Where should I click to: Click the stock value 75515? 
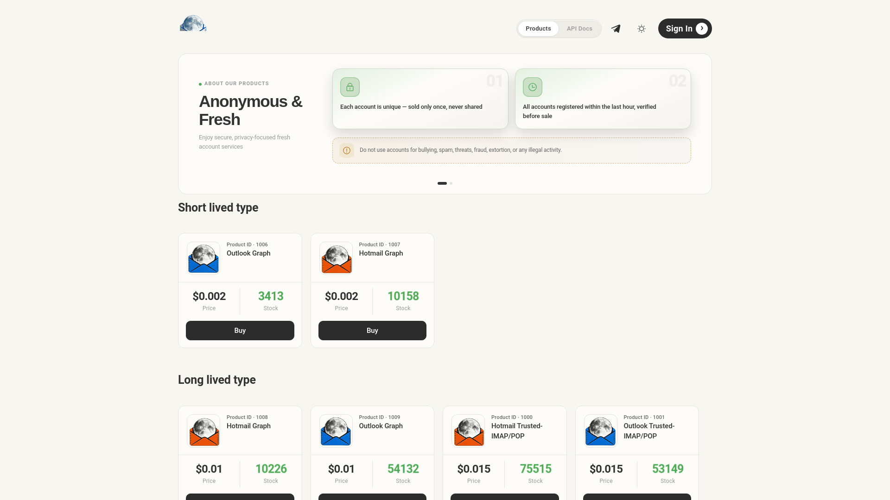(536, 469)
